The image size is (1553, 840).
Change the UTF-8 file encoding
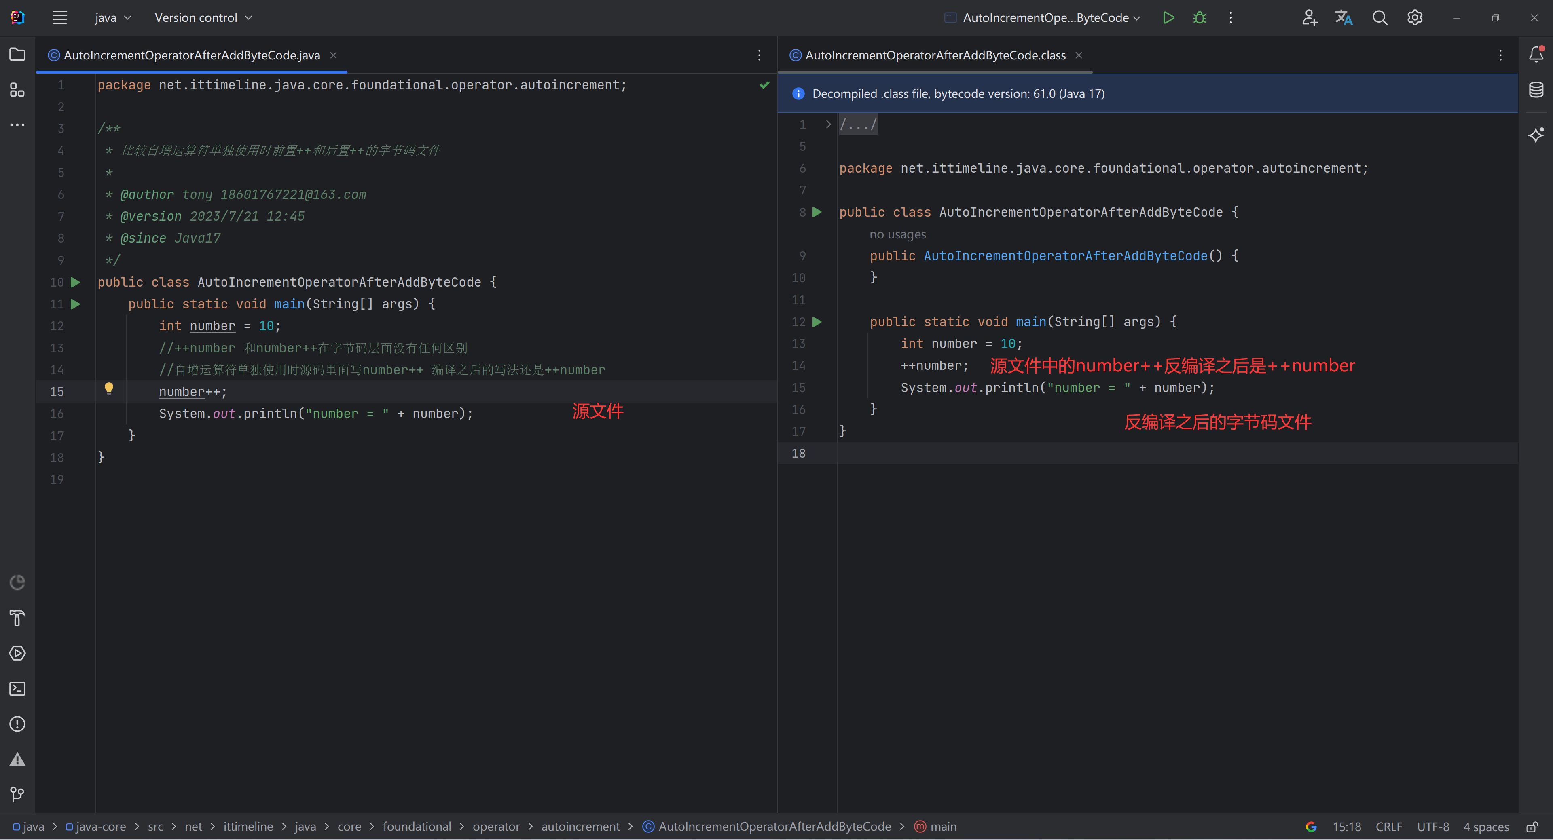pyautogui.click(x=1432, y=827)
